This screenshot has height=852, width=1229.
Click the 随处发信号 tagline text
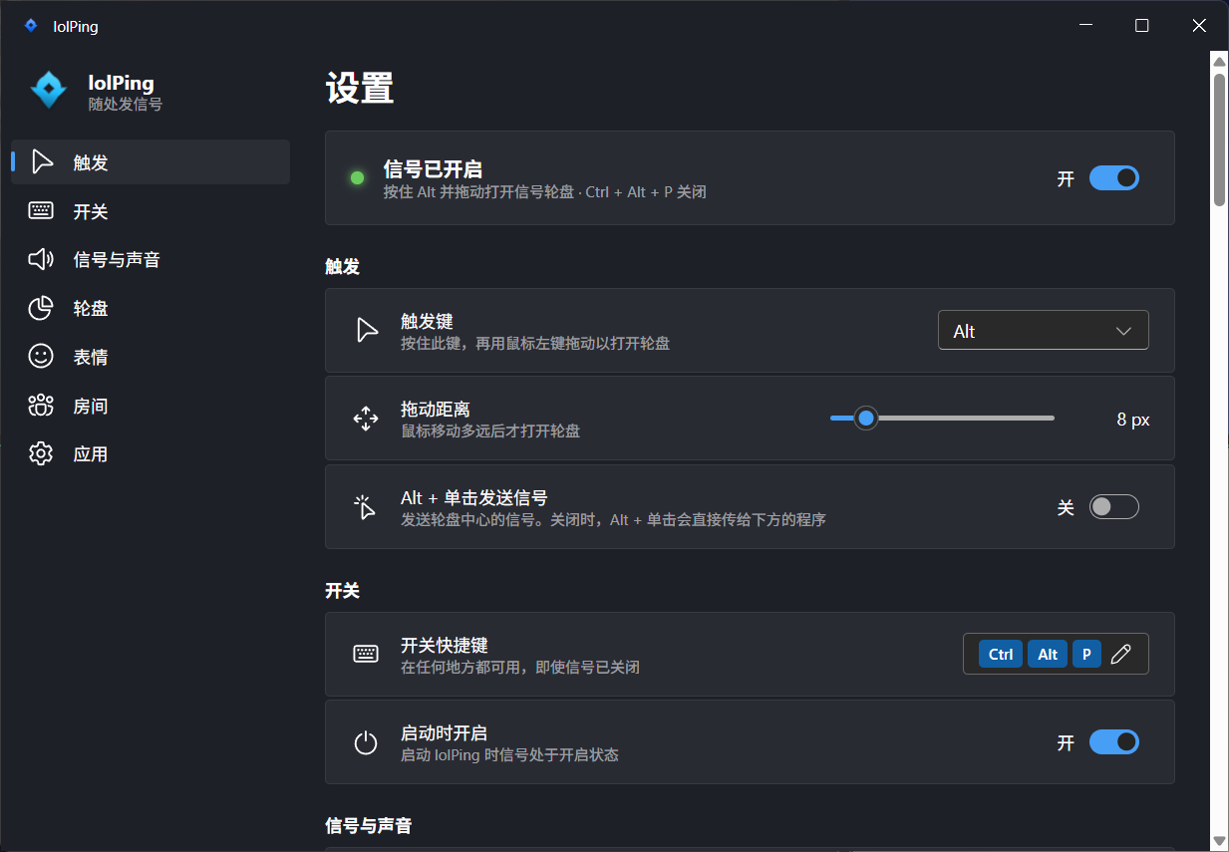[126, 104]
